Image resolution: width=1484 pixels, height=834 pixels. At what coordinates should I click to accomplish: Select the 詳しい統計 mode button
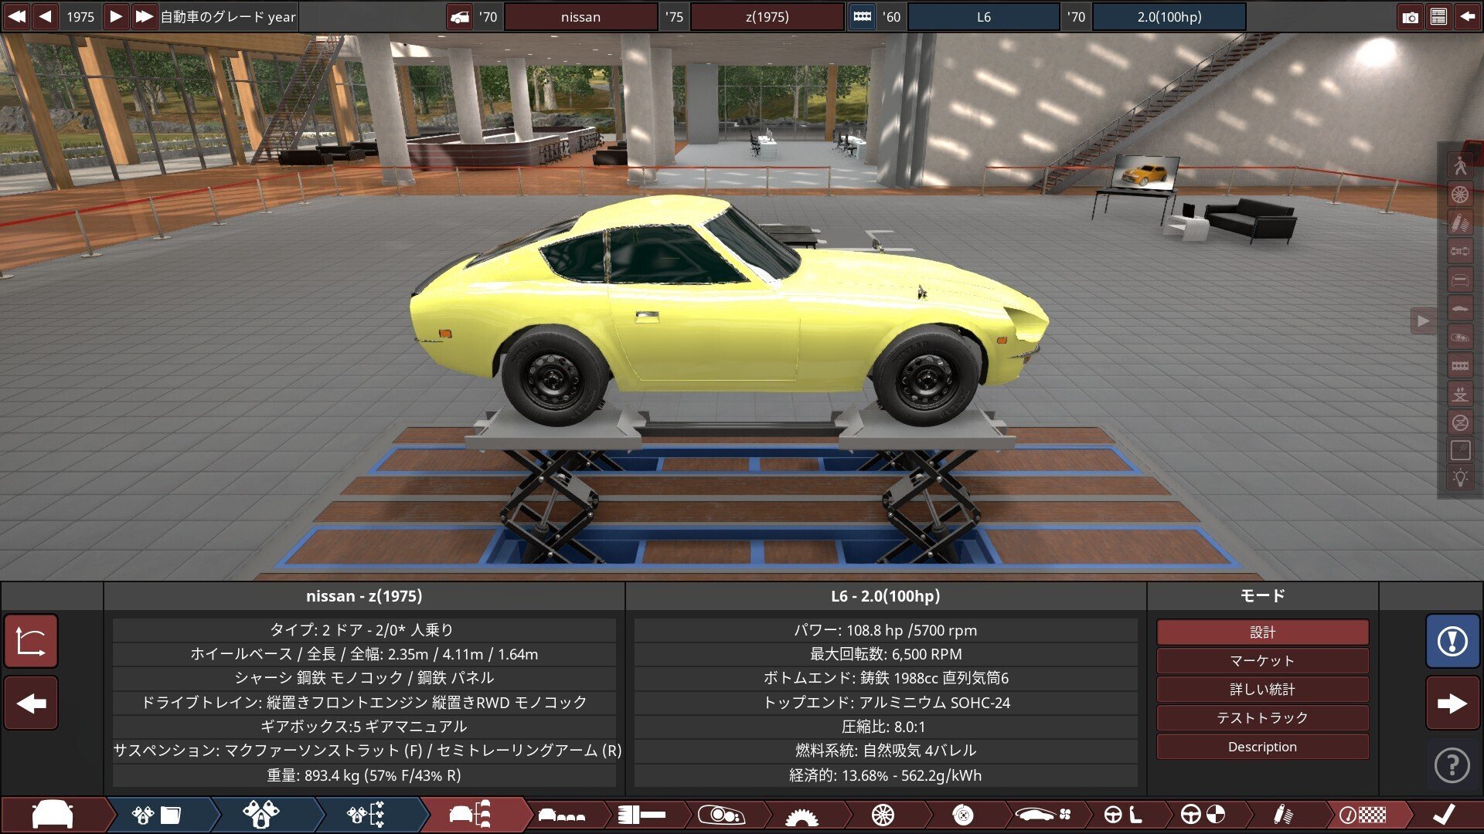(x=1262, y=689)
